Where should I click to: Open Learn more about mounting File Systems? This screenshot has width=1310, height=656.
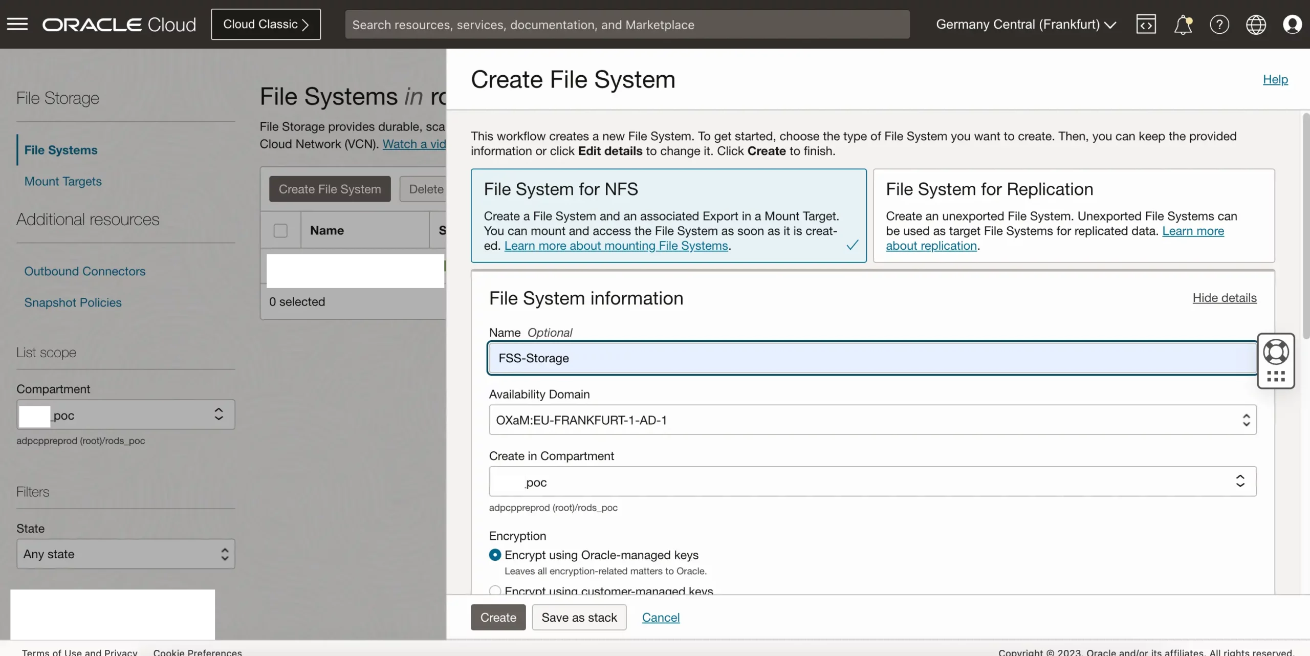pyautogui.click(x=617, y=246)
